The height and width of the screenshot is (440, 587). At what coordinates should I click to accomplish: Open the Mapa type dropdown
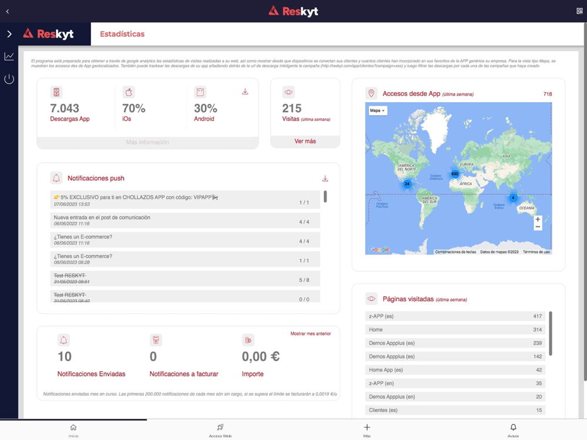[x=377, y=110]
